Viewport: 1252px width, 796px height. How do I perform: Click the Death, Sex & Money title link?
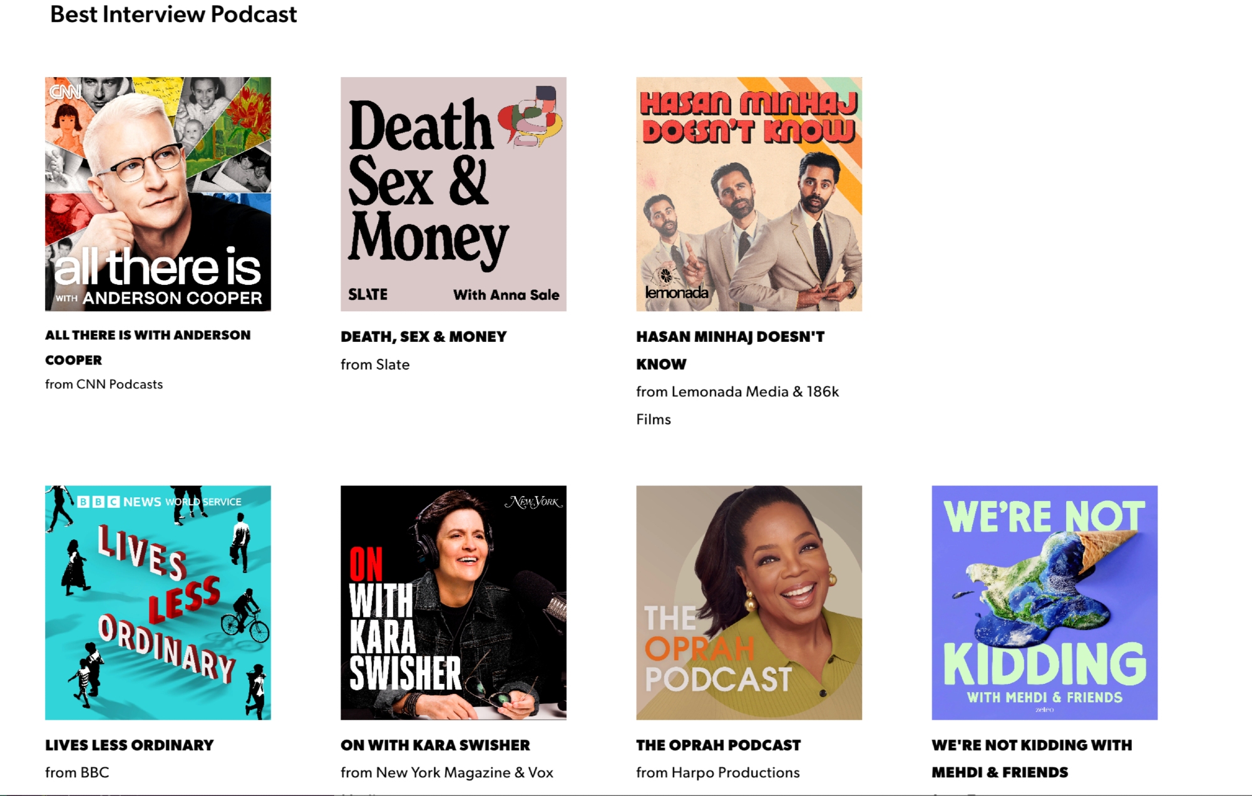(424, 337)
